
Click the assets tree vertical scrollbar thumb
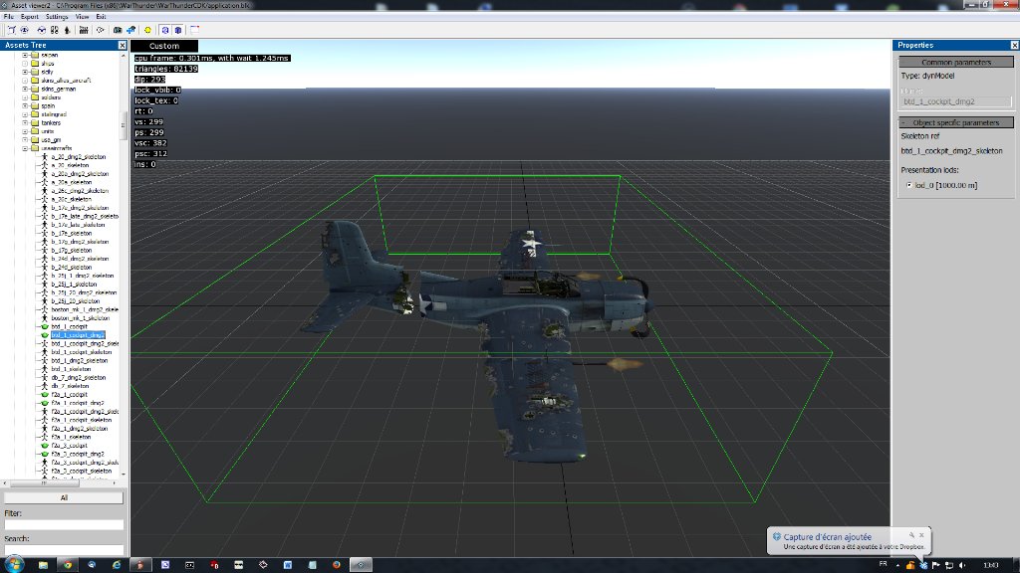[124, 125]
